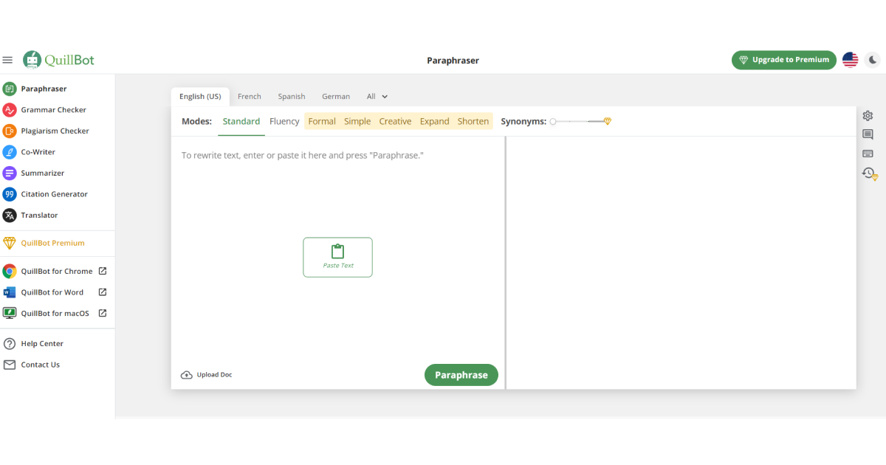Open the Contact Us link
This screenshot has width=886, height=465.
pos(41,365)
